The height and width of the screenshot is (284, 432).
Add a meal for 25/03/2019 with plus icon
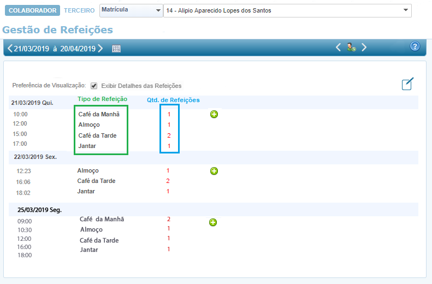(213, 222)
